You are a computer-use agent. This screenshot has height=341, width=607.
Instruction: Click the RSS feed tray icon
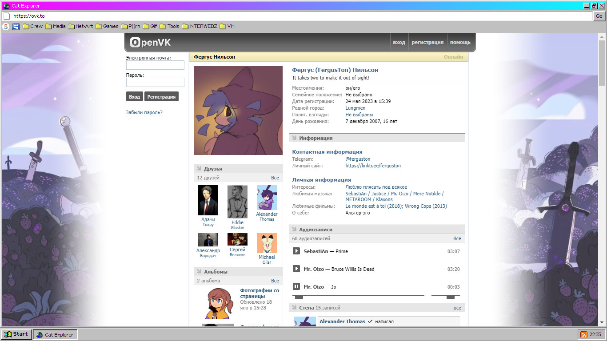[x=583, y=334]
